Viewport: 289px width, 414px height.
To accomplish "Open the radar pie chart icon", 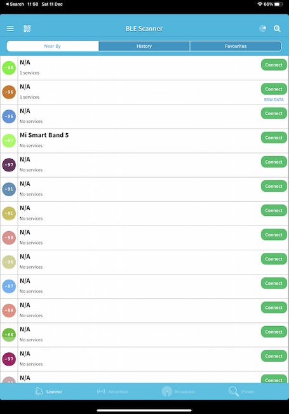I will (262, 29).
